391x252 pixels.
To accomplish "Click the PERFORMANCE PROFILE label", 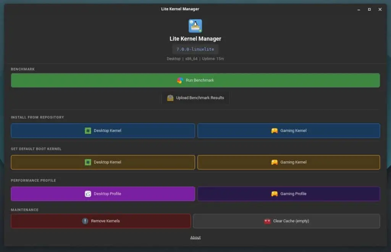I will 34,181.
